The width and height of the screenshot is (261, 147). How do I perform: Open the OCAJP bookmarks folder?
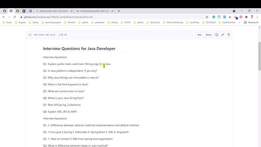pyautogui.click(x=126, y=22)
